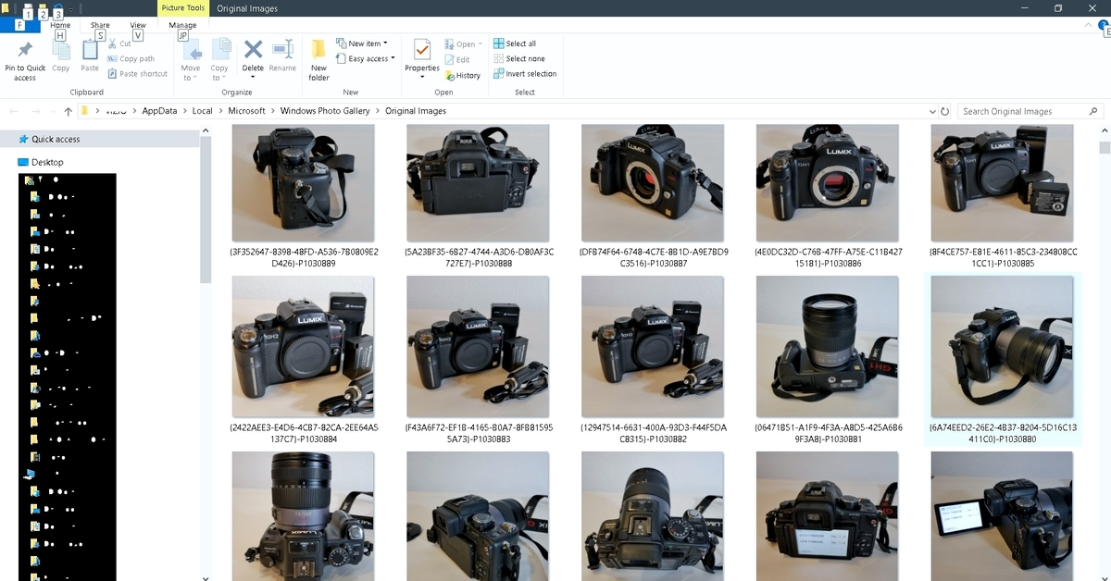1111x581 pixels.
Task: Select the Quick access tree item
Action: point(56,140)
